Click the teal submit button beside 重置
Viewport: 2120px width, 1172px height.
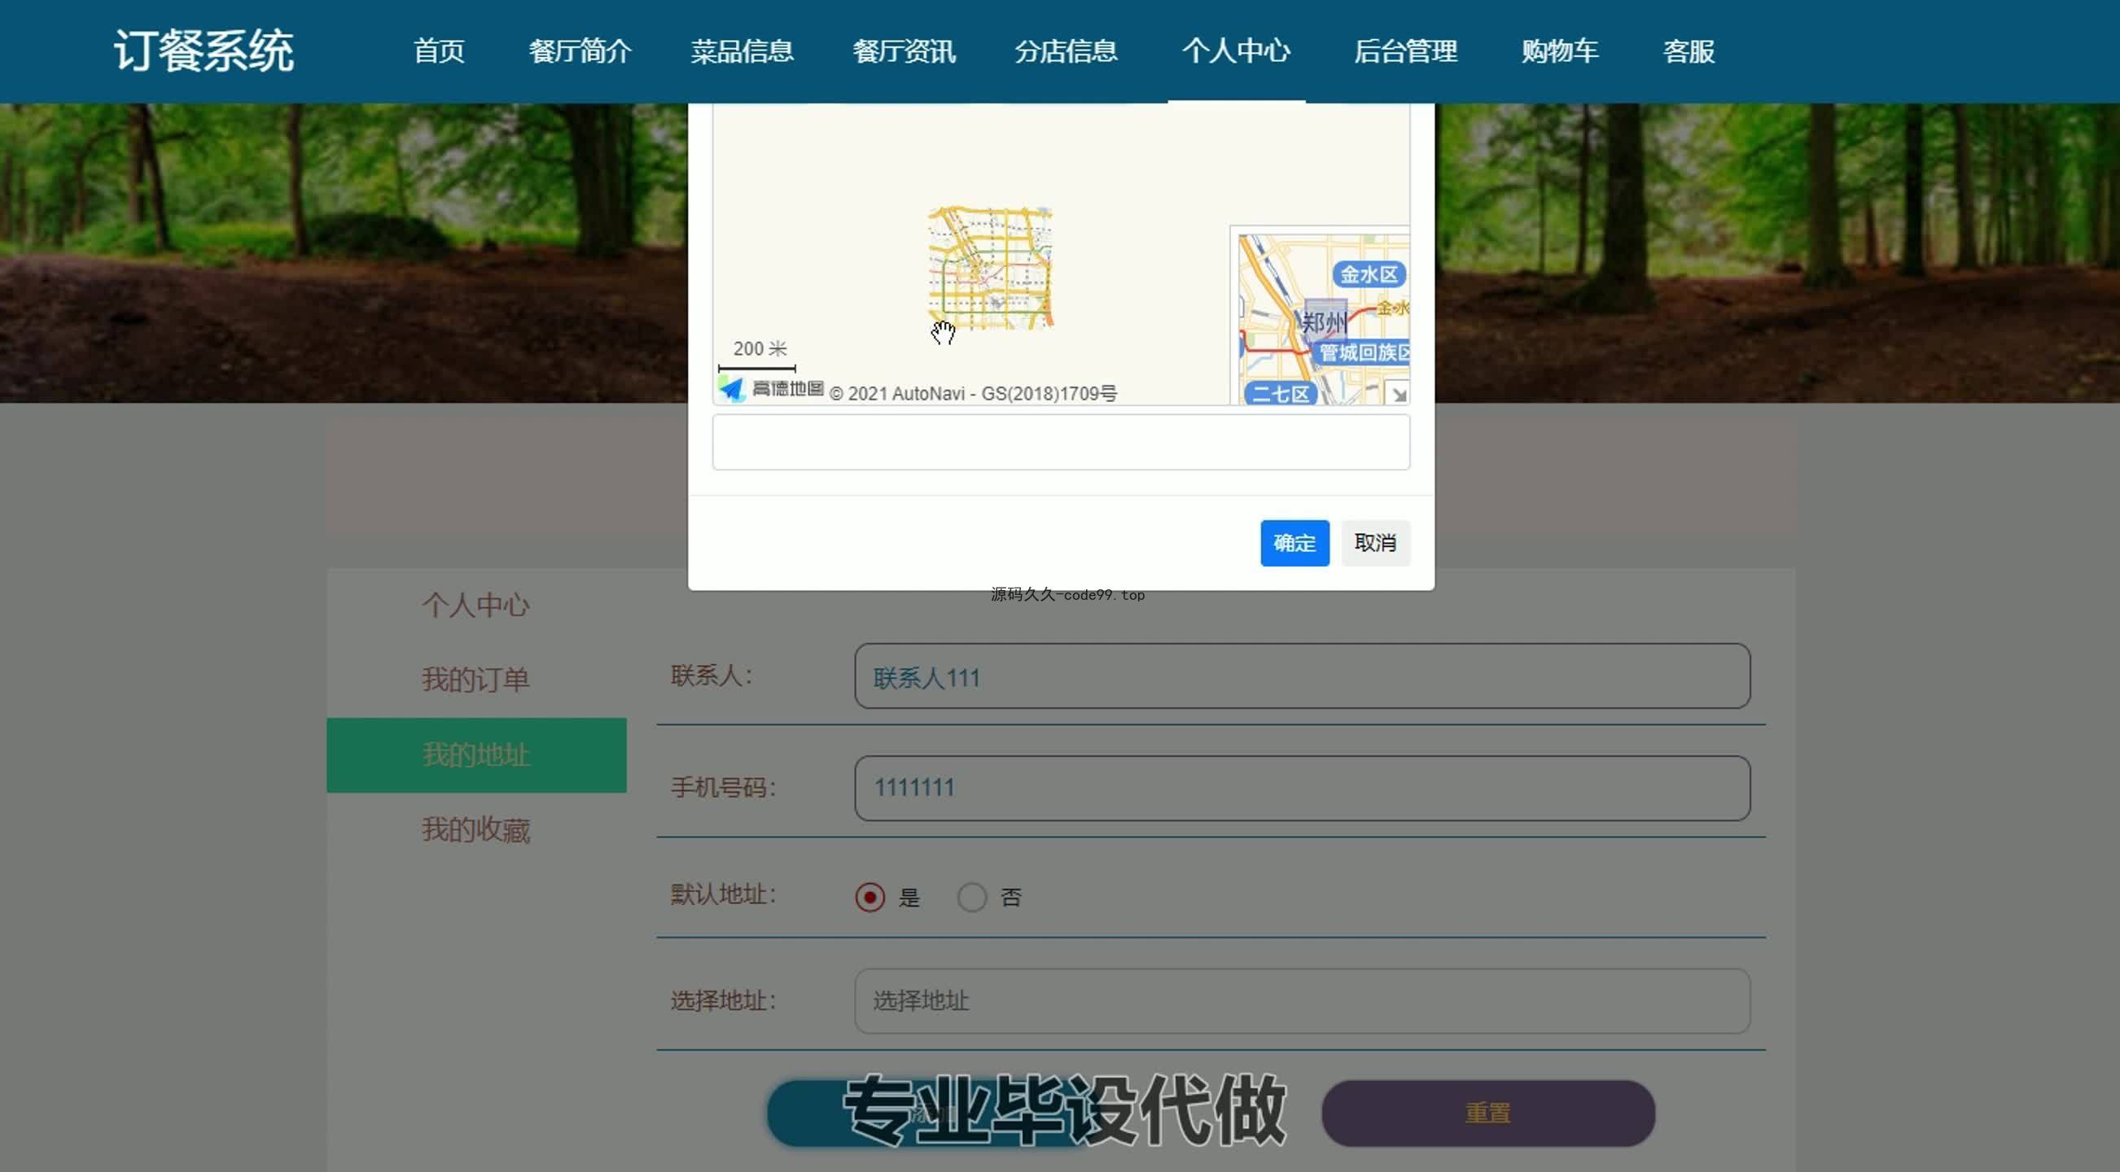934,1113
